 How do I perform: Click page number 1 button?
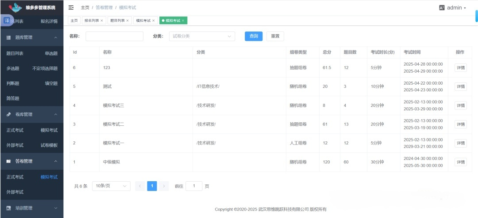[152, 186]
